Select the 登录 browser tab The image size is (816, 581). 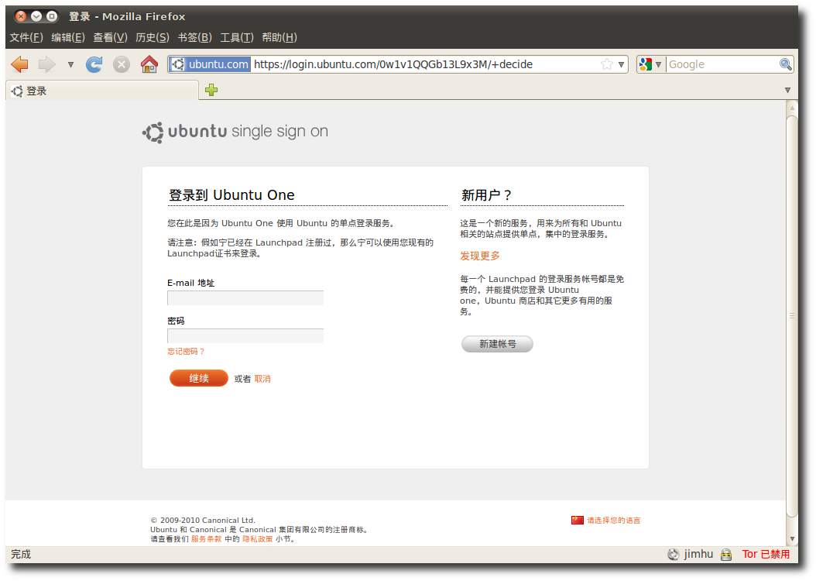tap(102, 91)
